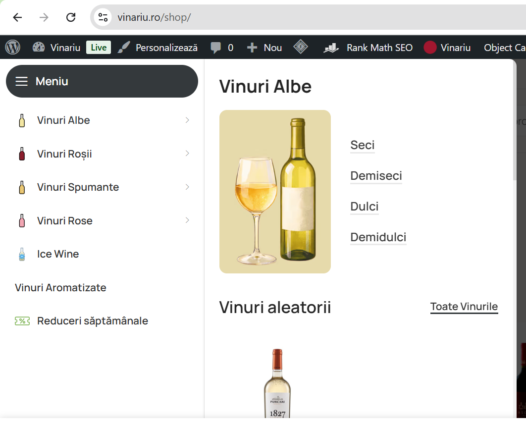
Task: Follow the Toate Vinurile link
Action: pos(464,307)
